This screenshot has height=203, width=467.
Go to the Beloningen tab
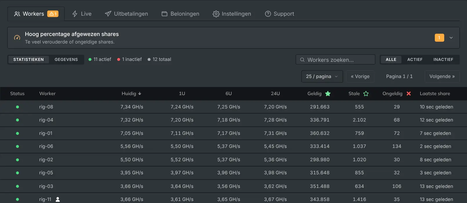point(180,14)
